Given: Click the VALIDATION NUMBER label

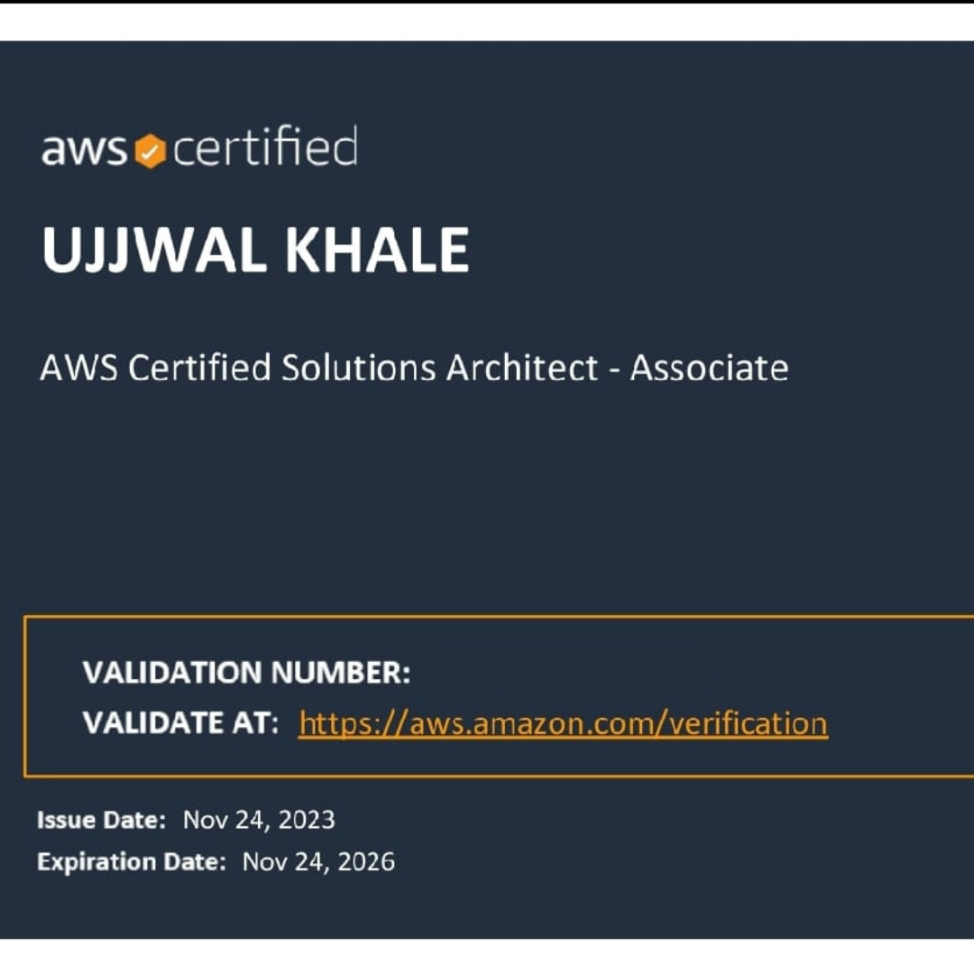Looking at the screenshot, I should point(246,673).
